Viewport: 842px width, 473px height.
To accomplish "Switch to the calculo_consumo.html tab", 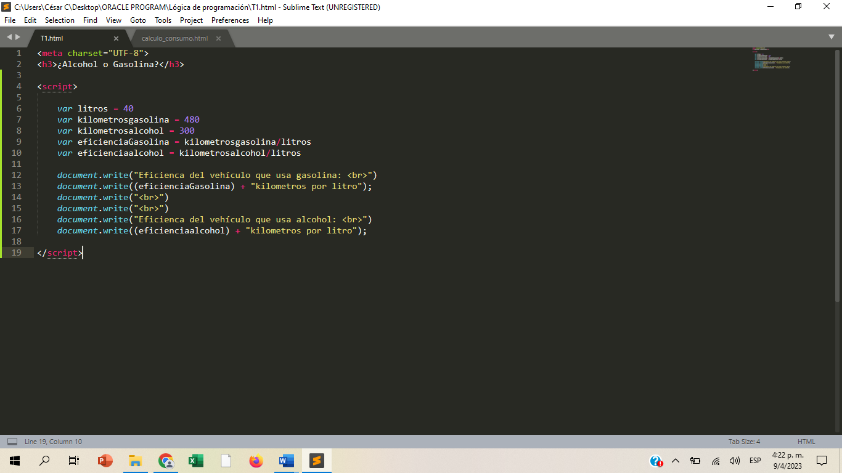I will pyautogui.click(x=175, y=38).
